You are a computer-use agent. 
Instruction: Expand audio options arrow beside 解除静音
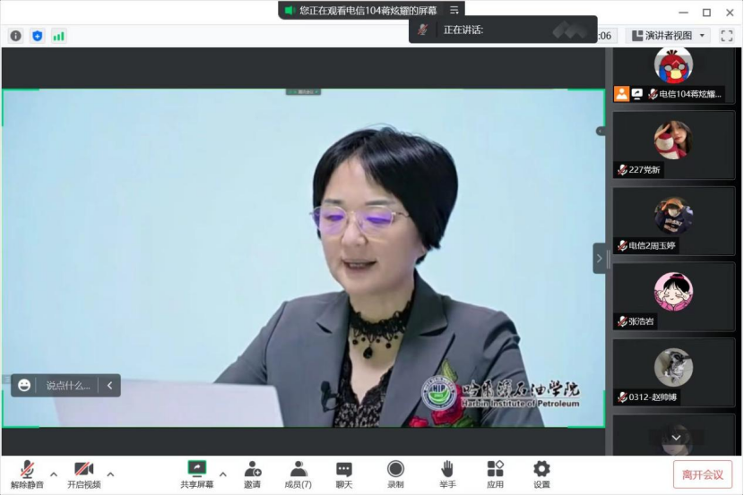[x=54, y=474]
